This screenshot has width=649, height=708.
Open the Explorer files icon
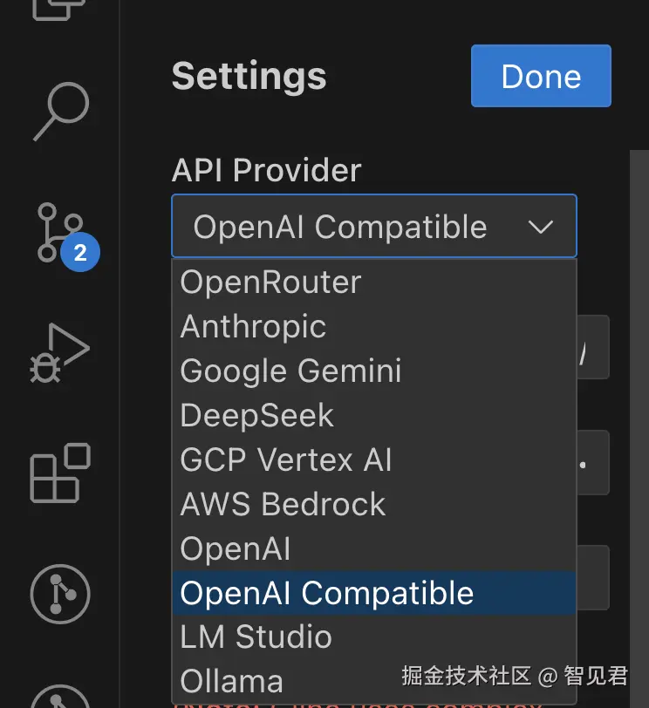(x=60, y=9)
